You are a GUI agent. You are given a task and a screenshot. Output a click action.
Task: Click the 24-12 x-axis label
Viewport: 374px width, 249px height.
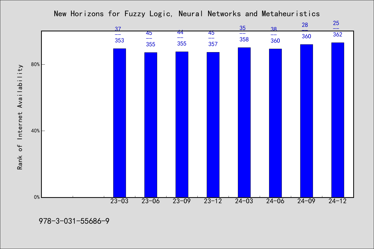click(338, 201)
